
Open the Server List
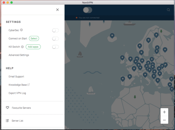tap(17, 121)
